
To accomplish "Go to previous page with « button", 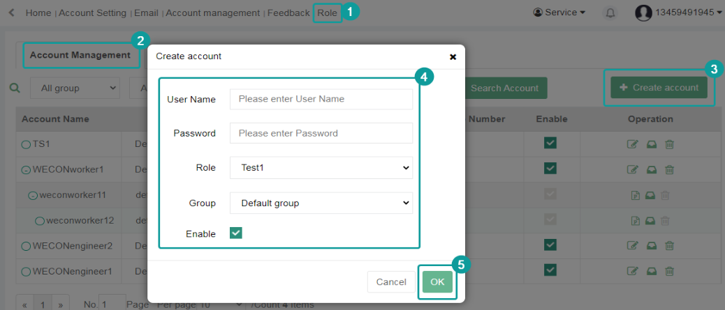I will click(x=25, y=304).
